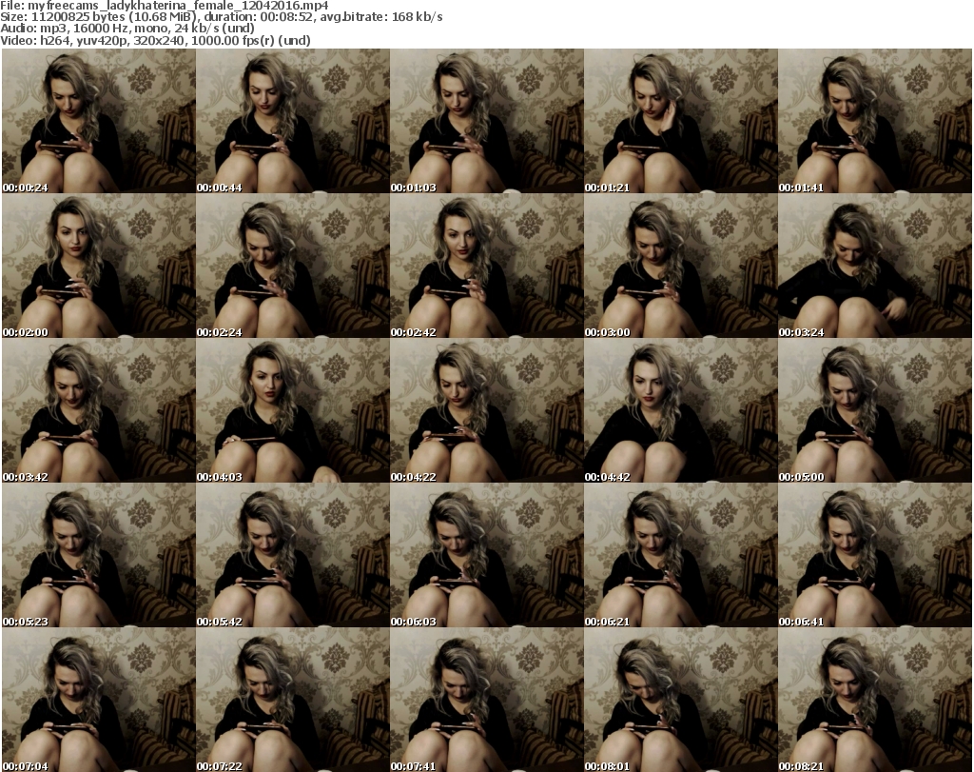This screenshot has width=974, height=772.
Task: Select the frame labeled 00:07:04
Action: 98,700
